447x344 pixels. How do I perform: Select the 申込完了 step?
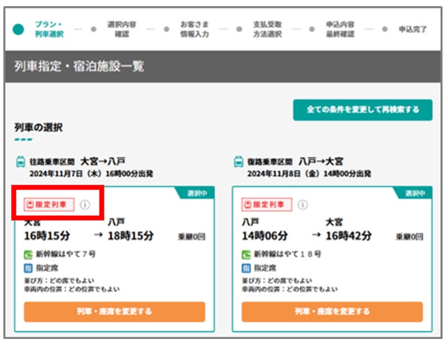click(413, 29)
